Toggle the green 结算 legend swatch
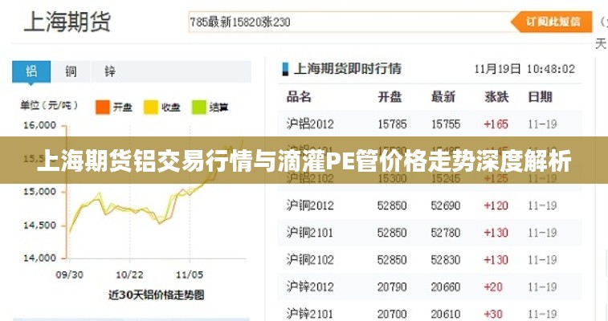608x321 pixels. pos(198,106)
